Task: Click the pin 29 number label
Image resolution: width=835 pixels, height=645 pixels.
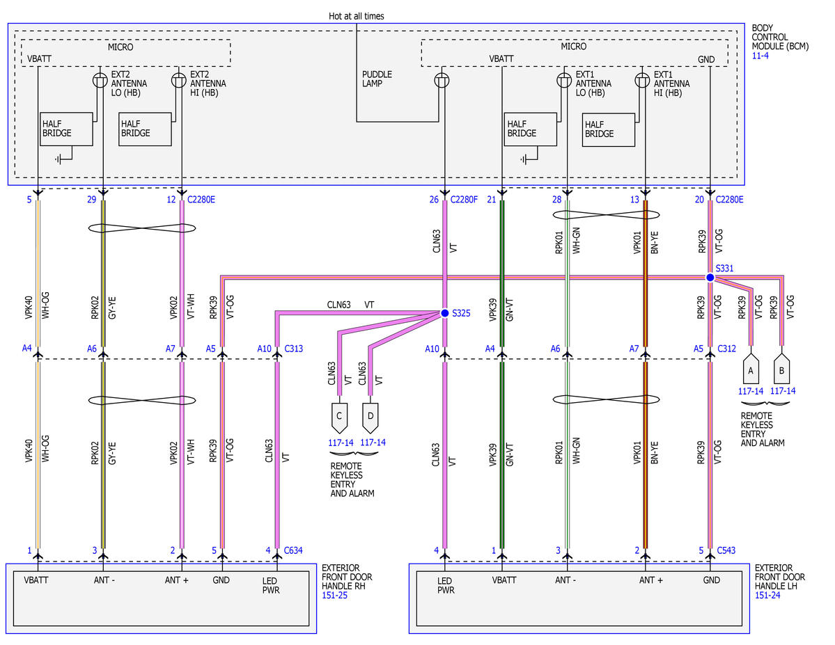Action: [x=92, y=200]
